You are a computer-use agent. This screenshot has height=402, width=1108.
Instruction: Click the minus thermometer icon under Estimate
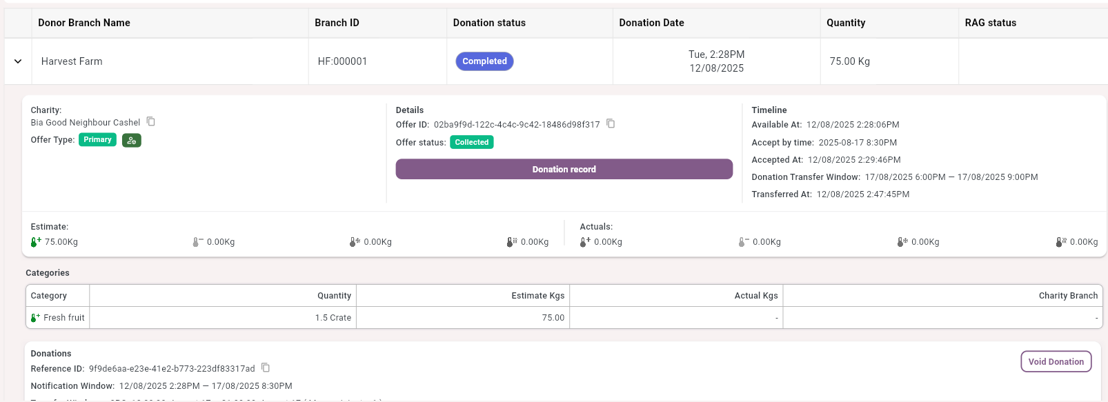point(197,242)
